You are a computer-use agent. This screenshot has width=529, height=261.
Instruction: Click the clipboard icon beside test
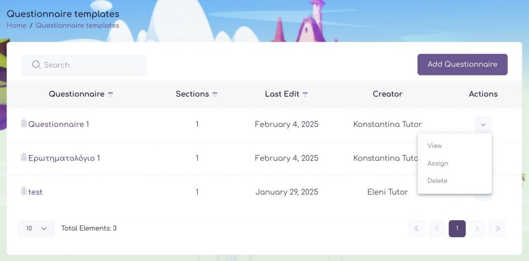(24, 191)
